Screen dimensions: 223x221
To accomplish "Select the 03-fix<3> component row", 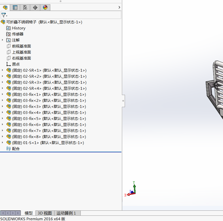I will click(46, 107).
